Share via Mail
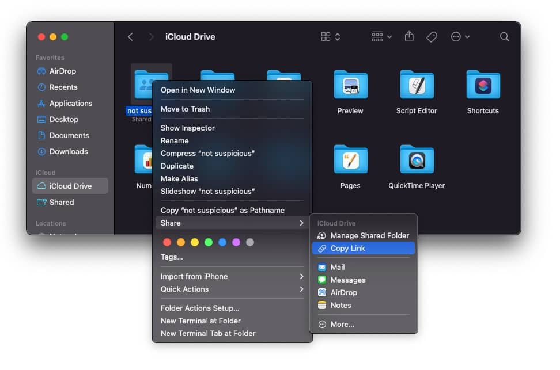560x370 pixels. click(364, 267)
